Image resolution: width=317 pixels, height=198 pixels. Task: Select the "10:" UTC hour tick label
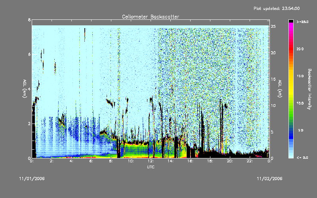(x=131, y=161)
